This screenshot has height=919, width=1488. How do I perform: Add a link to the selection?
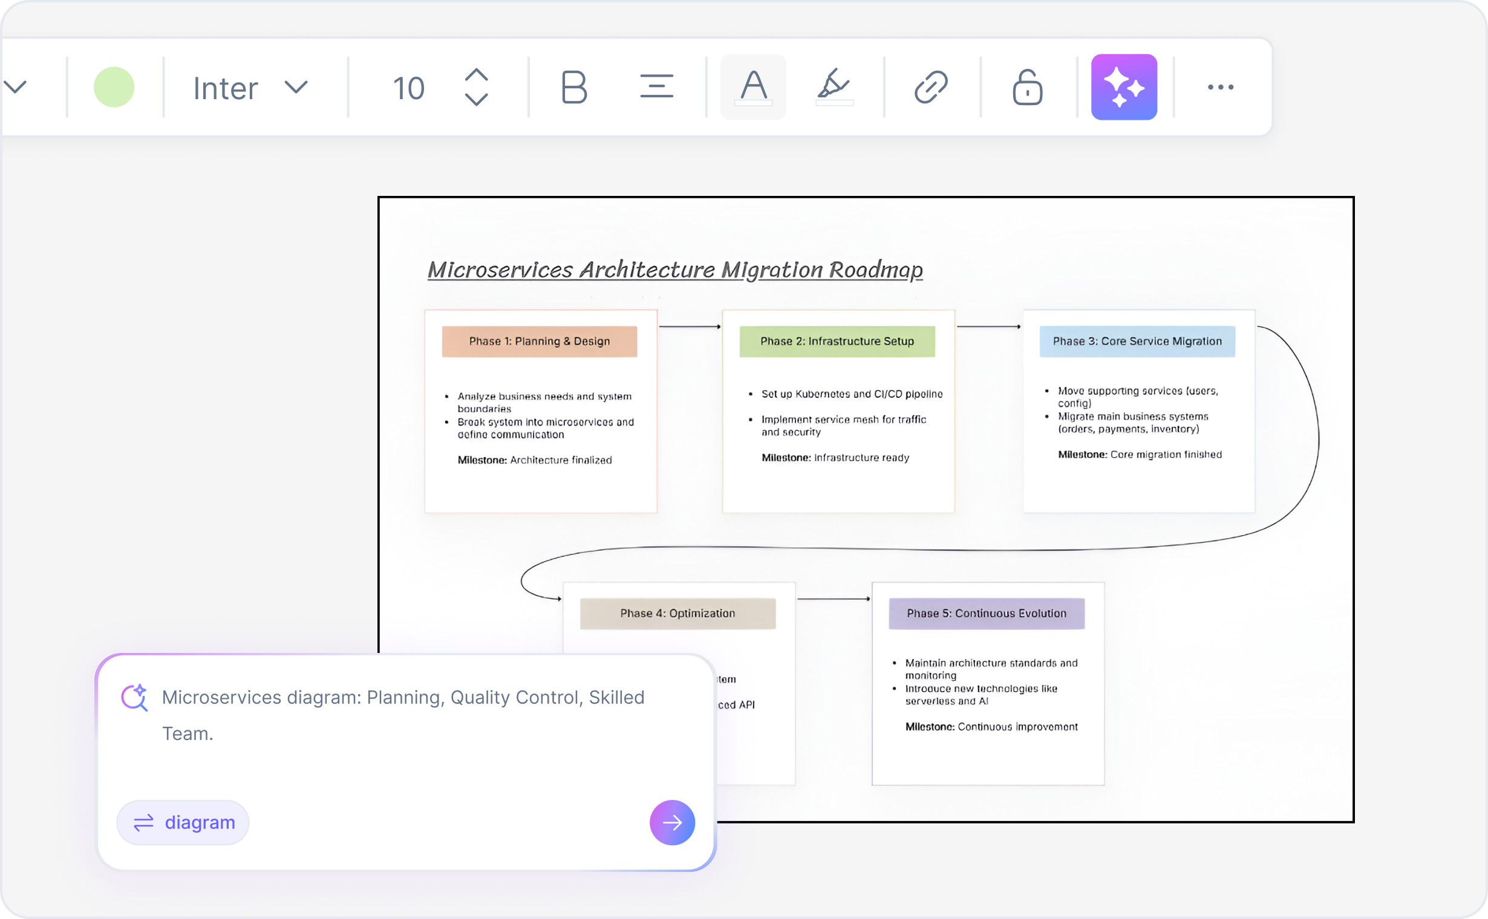pos(931,87)
